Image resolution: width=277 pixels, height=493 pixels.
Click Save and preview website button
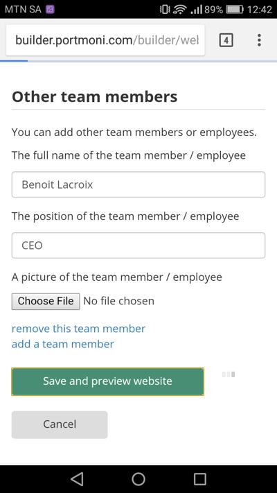point(108,381)
